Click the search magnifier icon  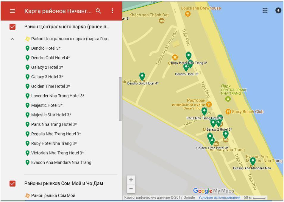(98, 11)
